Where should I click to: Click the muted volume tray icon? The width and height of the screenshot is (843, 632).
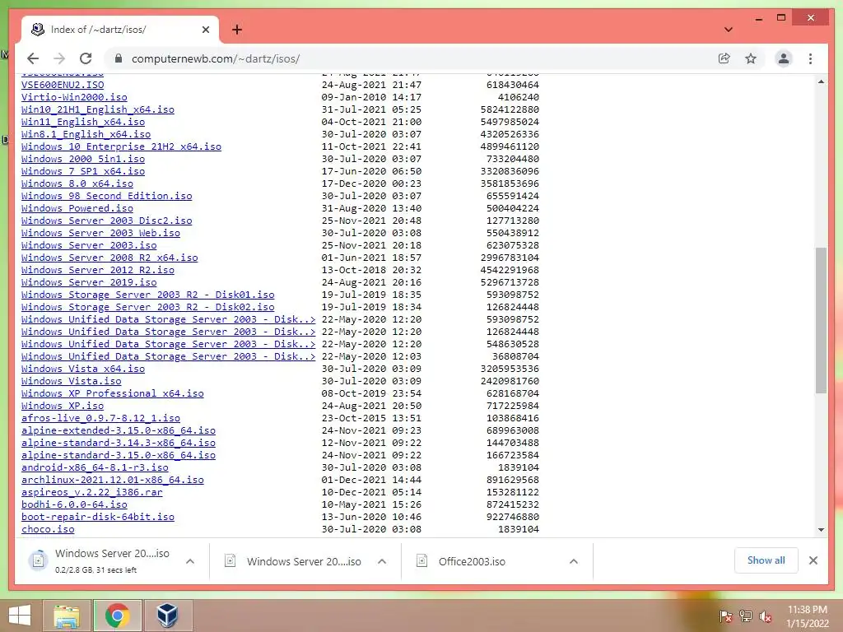pos(766,616)
